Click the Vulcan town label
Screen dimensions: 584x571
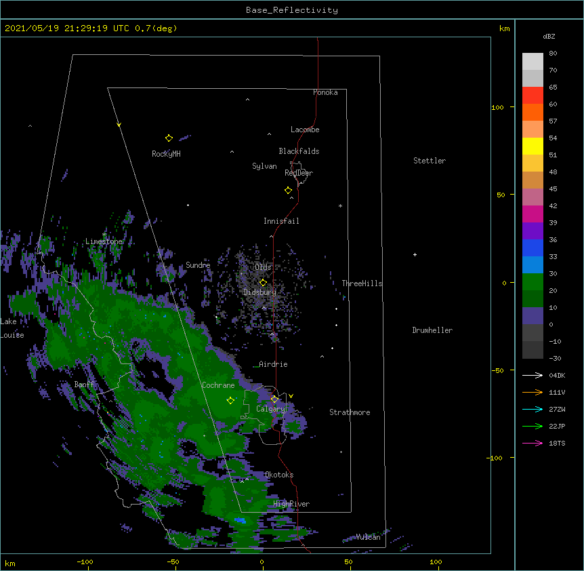coord(368,536)
